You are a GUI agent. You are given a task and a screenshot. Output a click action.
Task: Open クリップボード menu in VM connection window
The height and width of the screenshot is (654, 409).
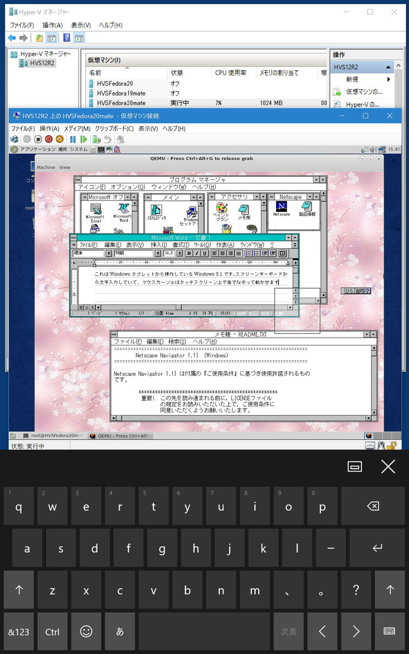tap(114, 129)
